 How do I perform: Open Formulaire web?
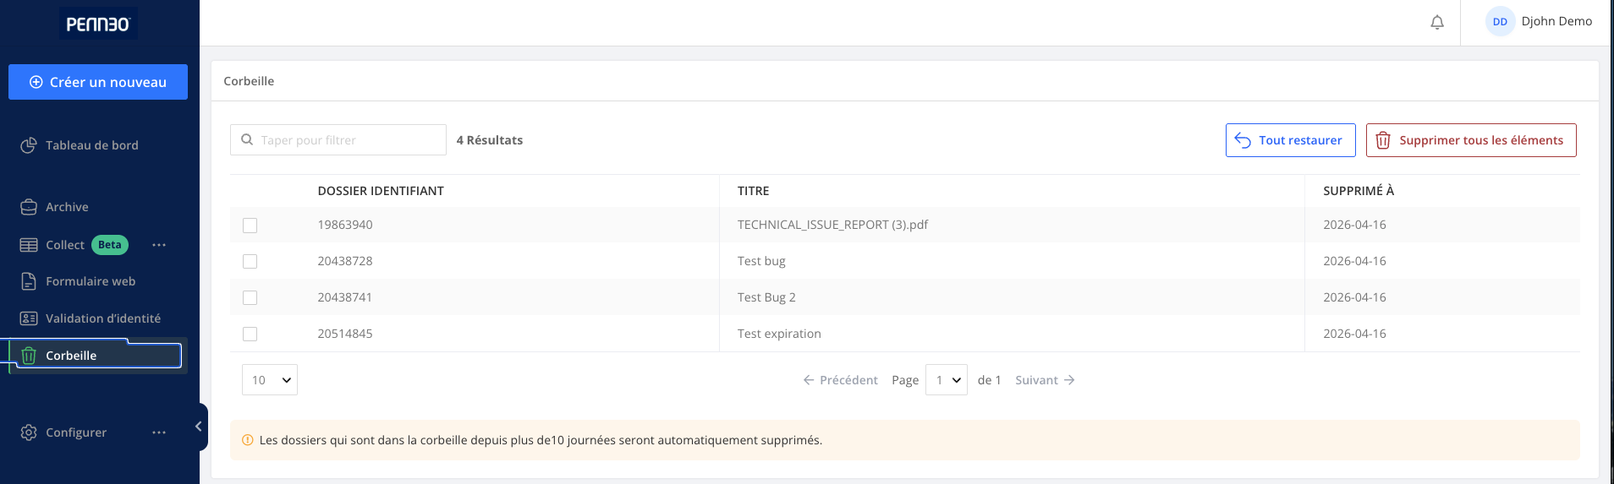click(x=91, y=281)
